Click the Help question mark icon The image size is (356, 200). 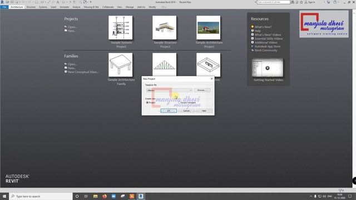[x=335, y=2]
